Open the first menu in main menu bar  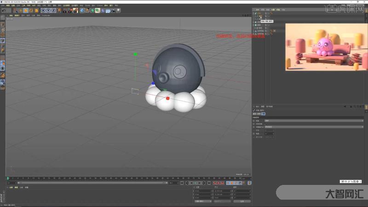(x=3, y=6)
